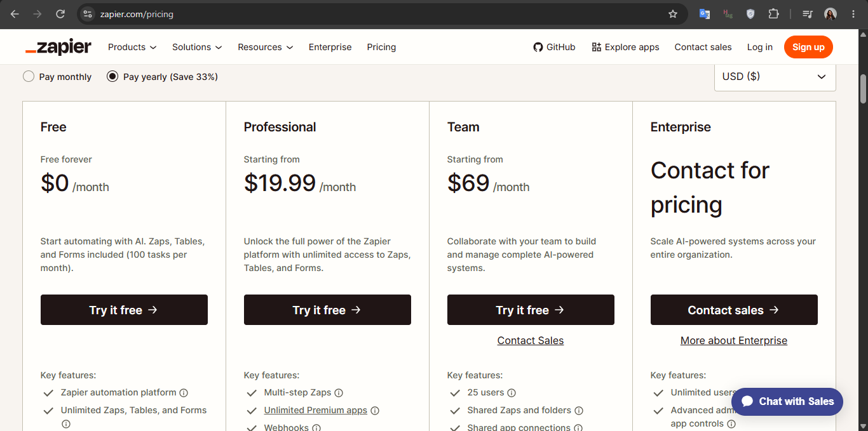The width and height of the screenshot is (868, 431).
Task: Open Google Translate extension icon
Action: tap(705, 14)
